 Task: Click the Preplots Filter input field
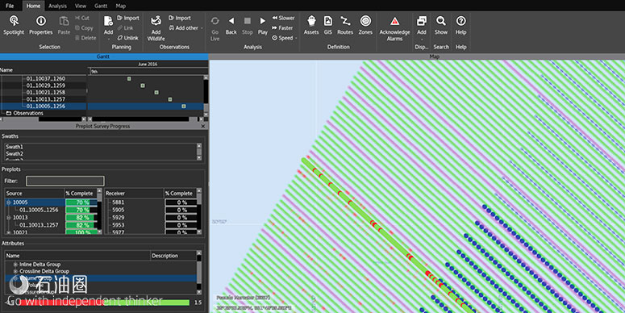[x=65, y=181]
